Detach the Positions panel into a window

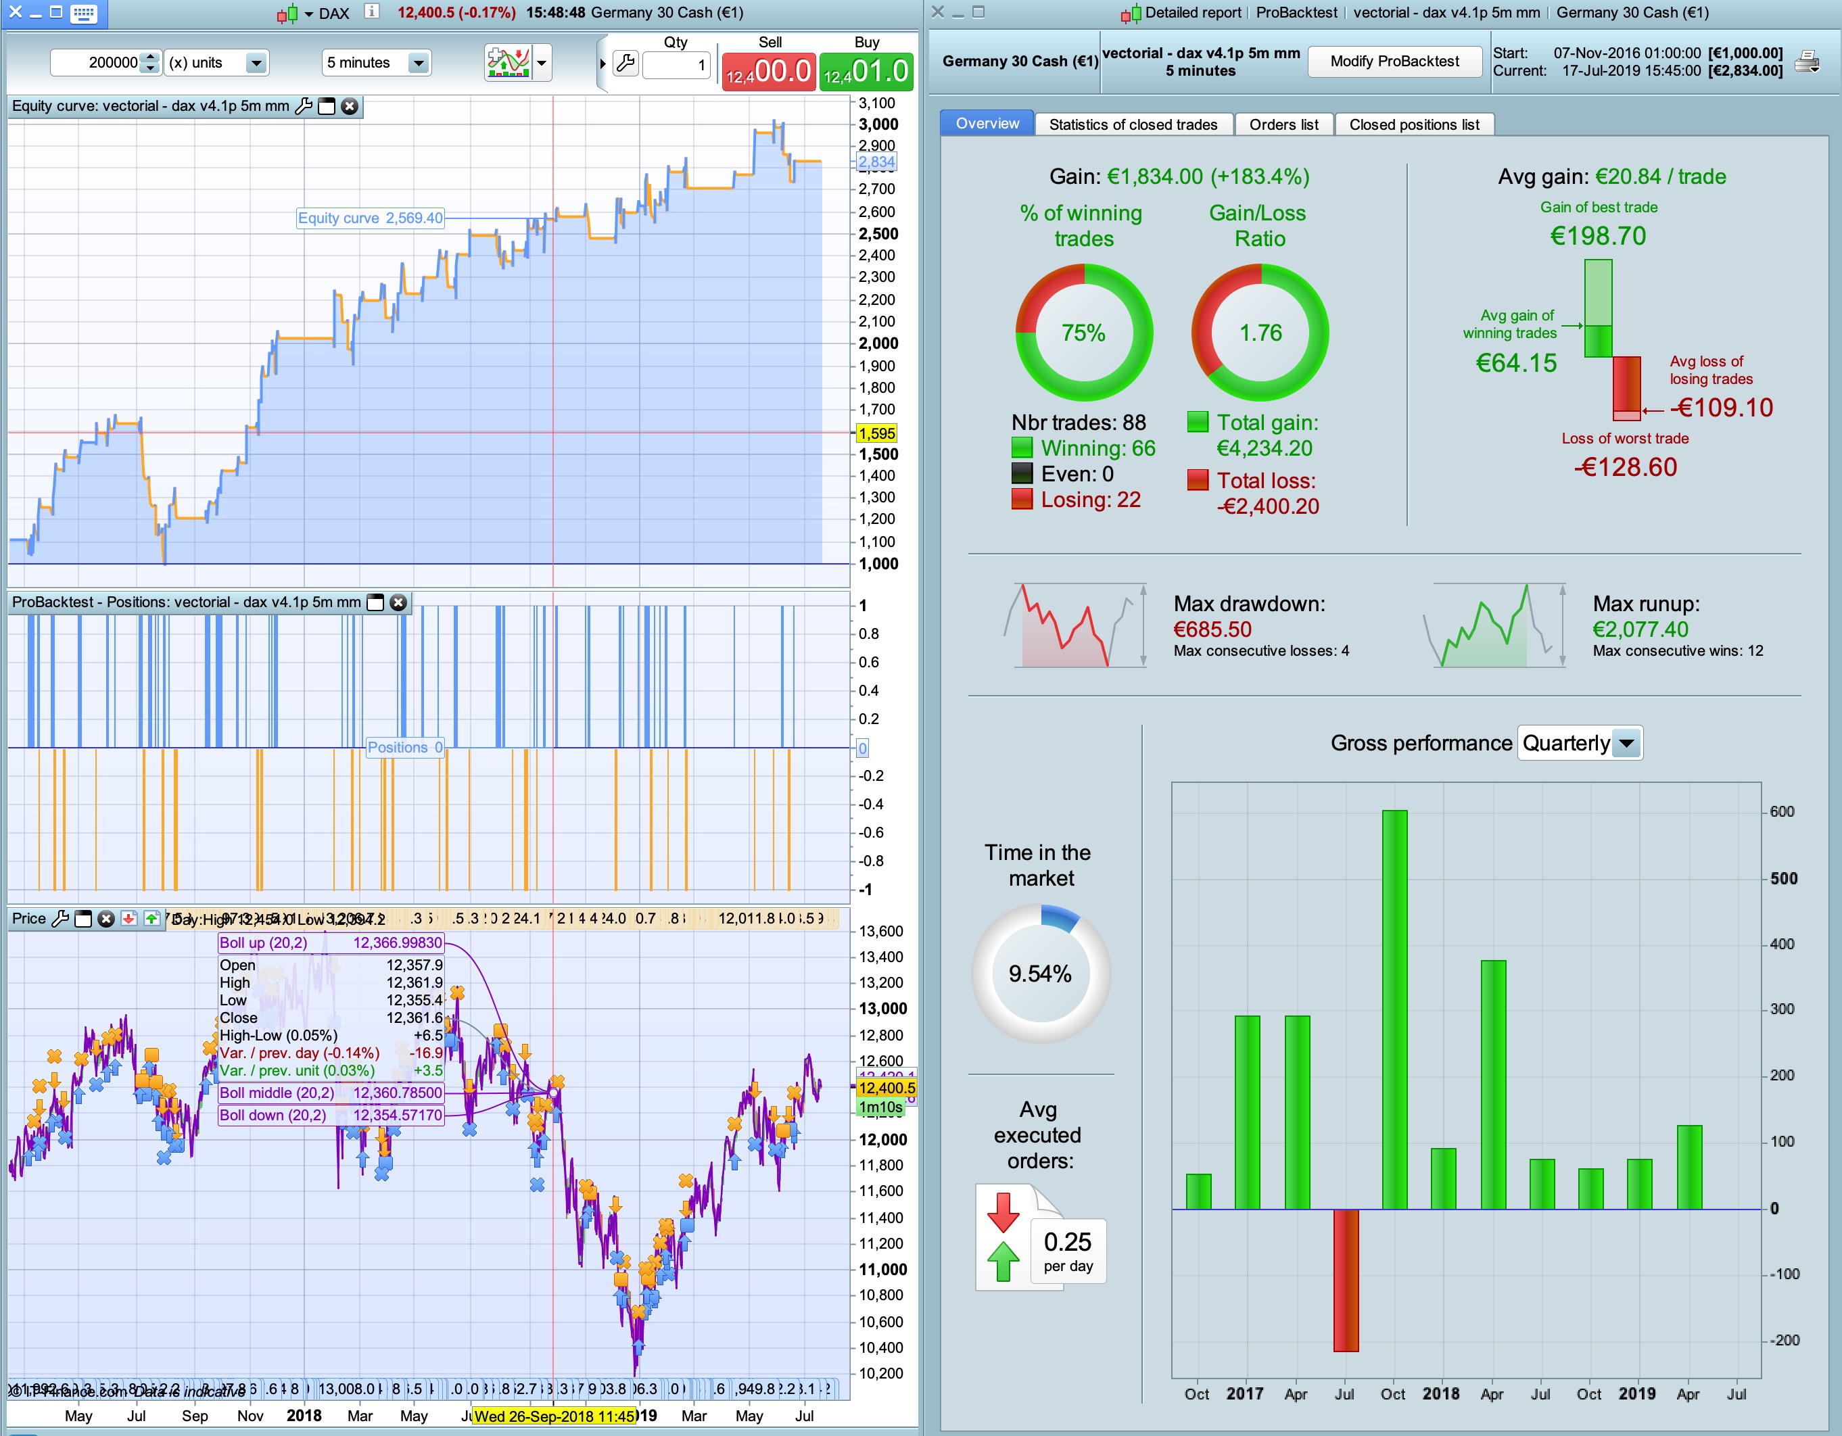(x=376, y=602)
